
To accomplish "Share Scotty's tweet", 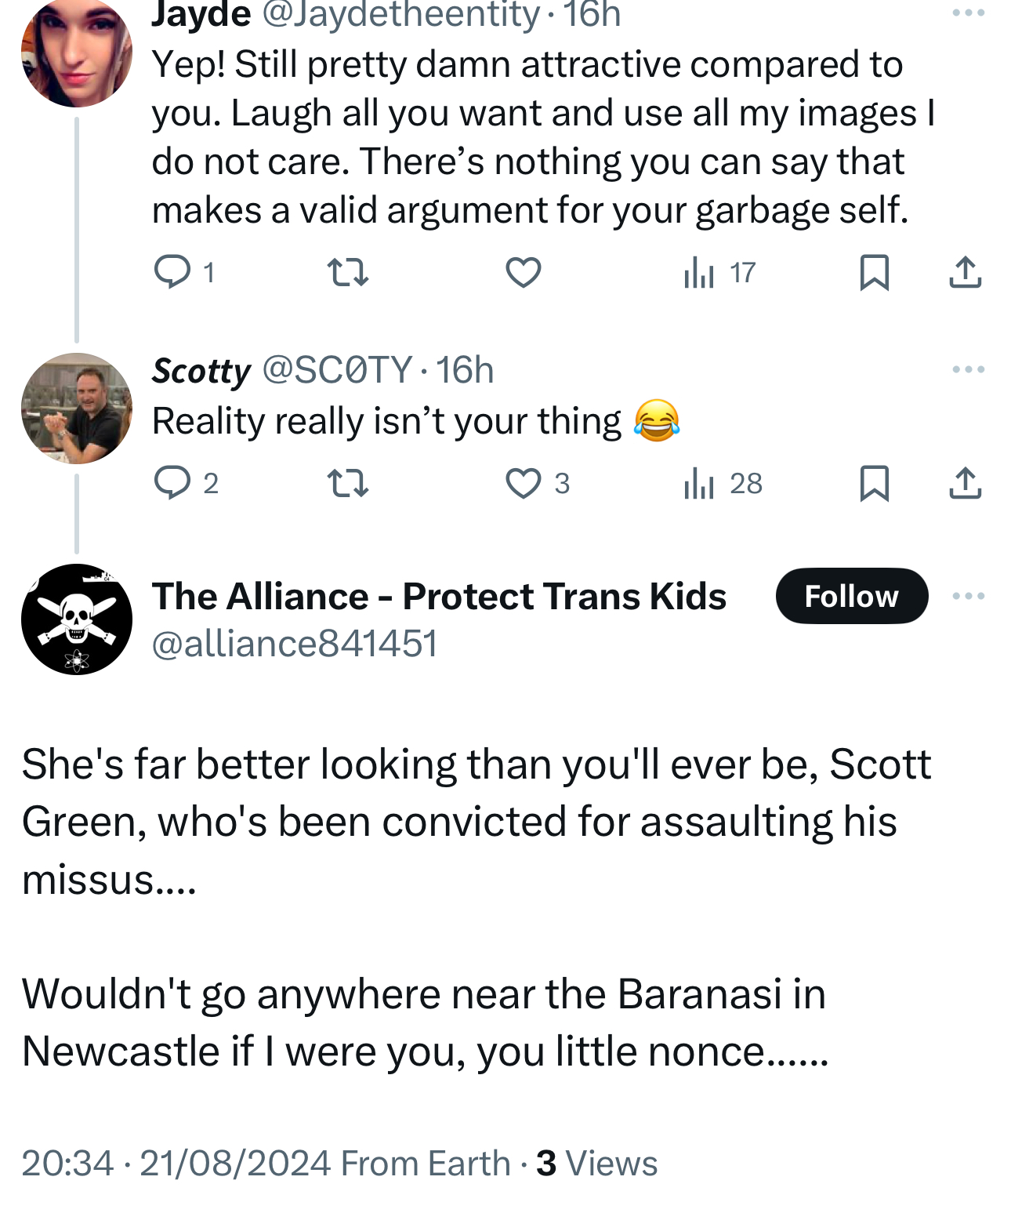I will click(x=965, y=483).
